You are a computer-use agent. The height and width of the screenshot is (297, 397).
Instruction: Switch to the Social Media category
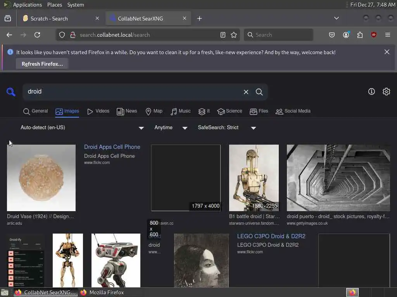(293, 111)
